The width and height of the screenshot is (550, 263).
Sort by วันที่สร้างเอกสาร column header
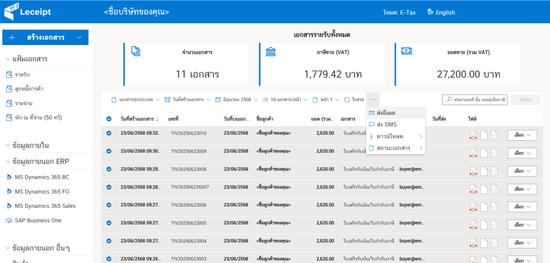pos(139,119)
